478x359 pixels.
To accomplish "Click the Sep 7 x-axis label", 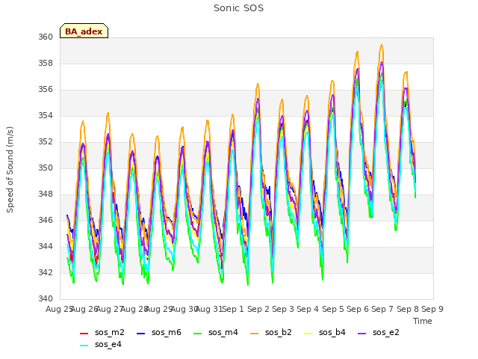I will [382, 309].
